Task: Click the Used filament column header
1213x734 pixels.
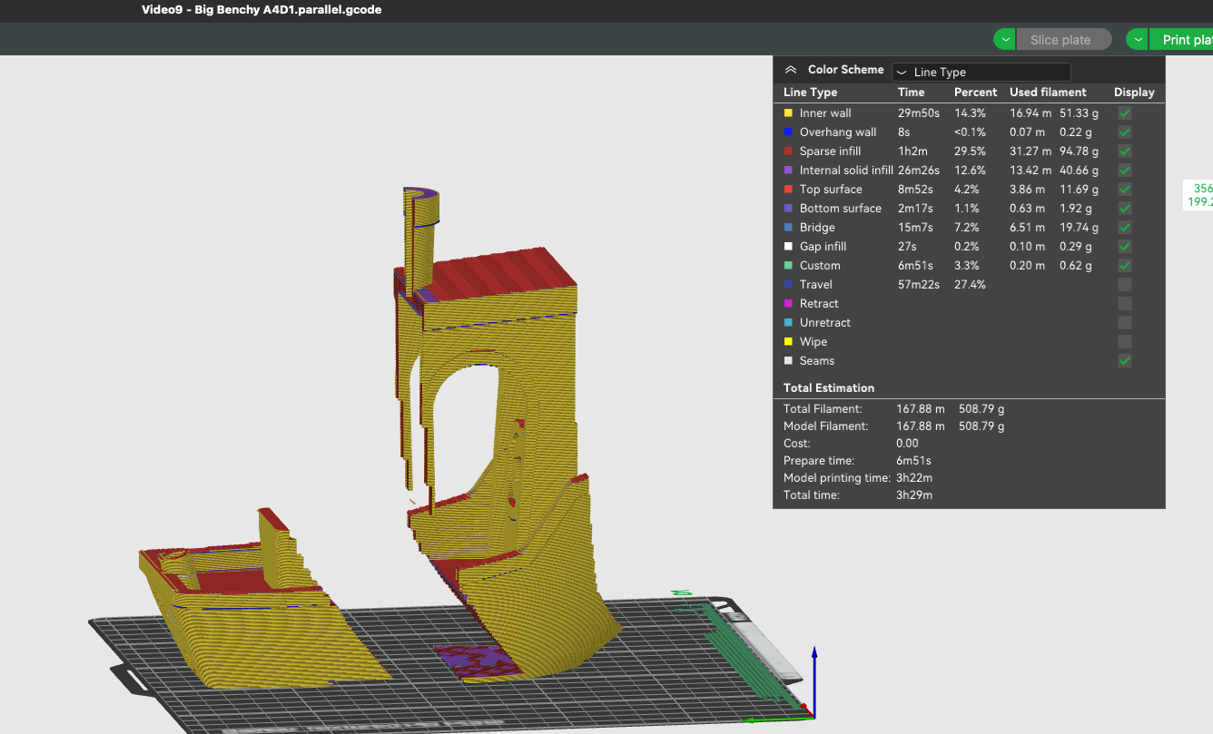Action: coord(1048,93)
